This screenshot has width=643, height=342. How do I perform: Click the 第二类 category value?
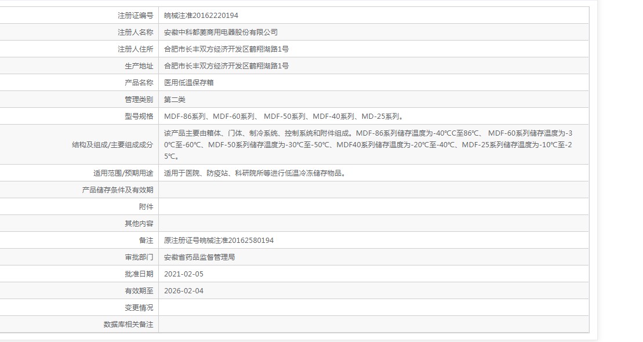click(175, 100)
